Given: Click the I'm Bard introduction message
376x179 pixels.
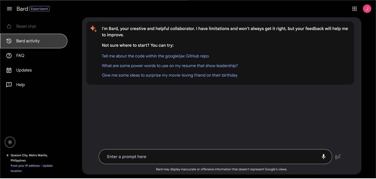Looking at the screenshot, I should (225, 32).
